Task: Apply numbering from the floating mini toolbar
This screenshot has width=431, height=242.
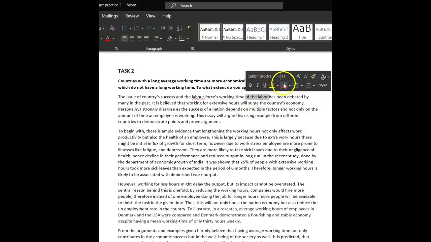Action: (308, 85)
